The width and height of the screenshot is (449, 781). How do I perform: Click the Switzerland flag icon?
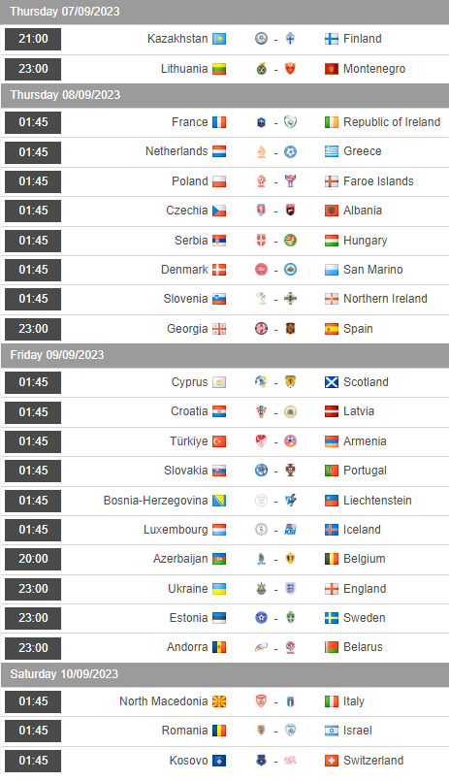[x=332, y=761]
